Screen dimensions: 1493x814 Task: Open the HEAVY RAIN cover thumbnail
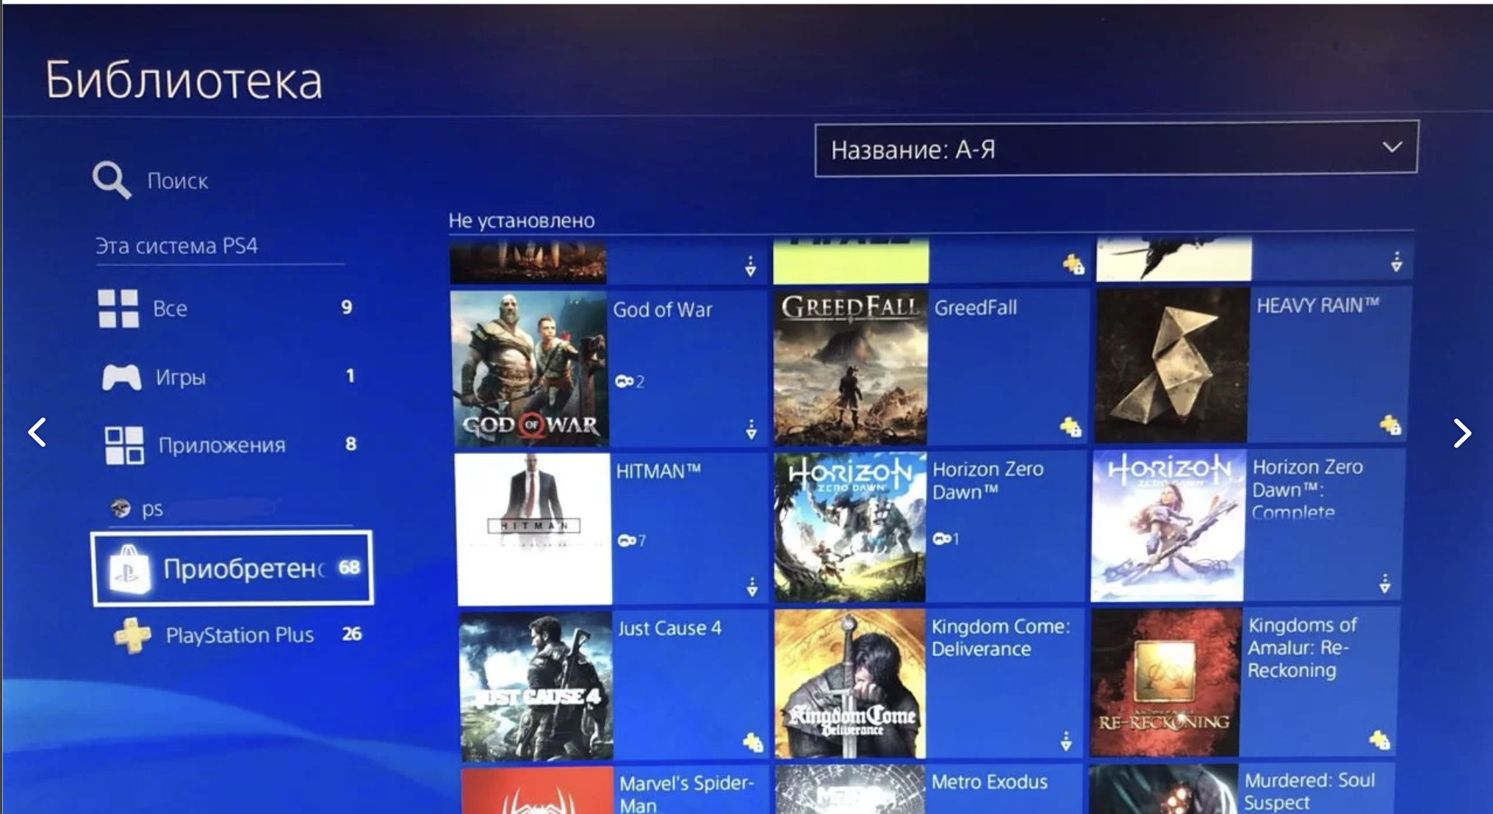pos(1172,366)
